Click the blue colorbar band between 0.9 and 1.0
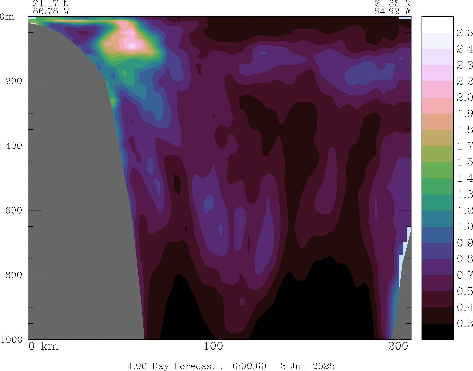This screenshot has height=371, width=473. 437,235
